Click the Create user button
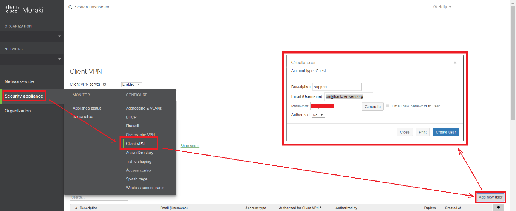 click(445, 132)
